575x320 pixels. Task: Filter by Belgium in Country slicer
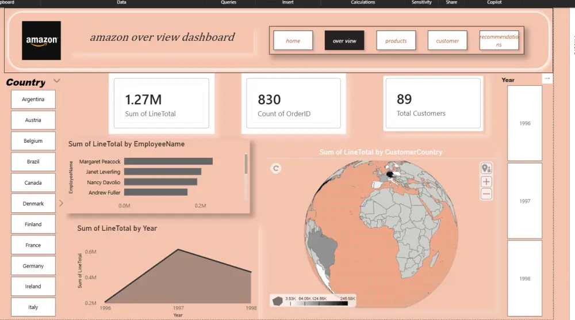pos(33,141)
